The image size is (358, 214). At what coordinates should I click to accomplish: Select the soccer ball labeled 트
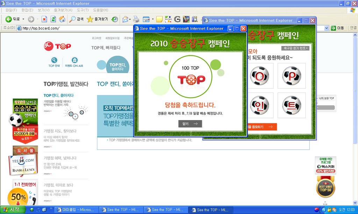pos(292,105)
